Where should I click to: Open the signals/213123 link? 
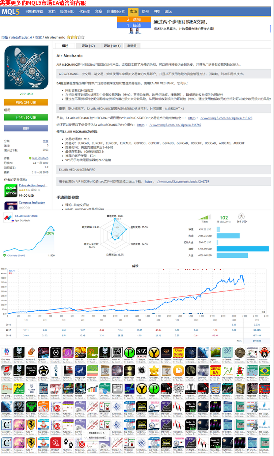pos(226,118)
